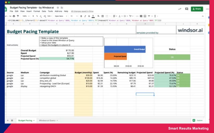
Task: Open more number formats 123 dropdown
Action: click(x=49, y=16)
